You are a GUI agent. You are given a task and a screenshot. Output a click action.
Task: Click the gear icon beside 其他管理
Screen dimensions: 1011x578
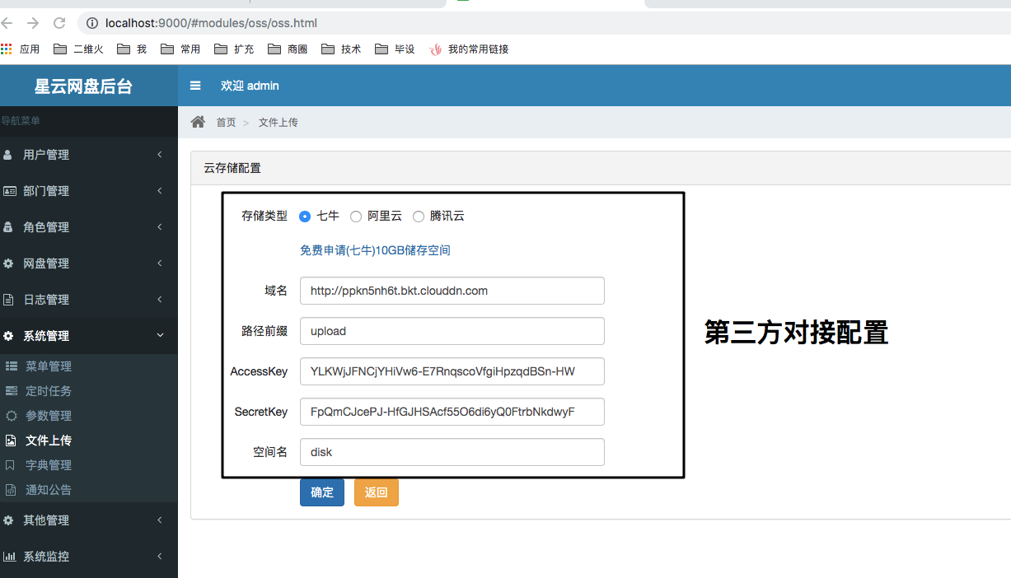click(8, 520)
